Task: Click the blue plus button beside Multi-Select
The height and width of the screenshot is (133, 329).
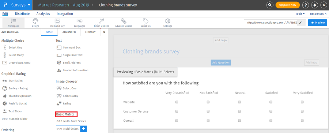Action: tap(83, 129)
